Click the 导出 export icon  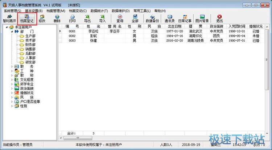click(87, 18)
